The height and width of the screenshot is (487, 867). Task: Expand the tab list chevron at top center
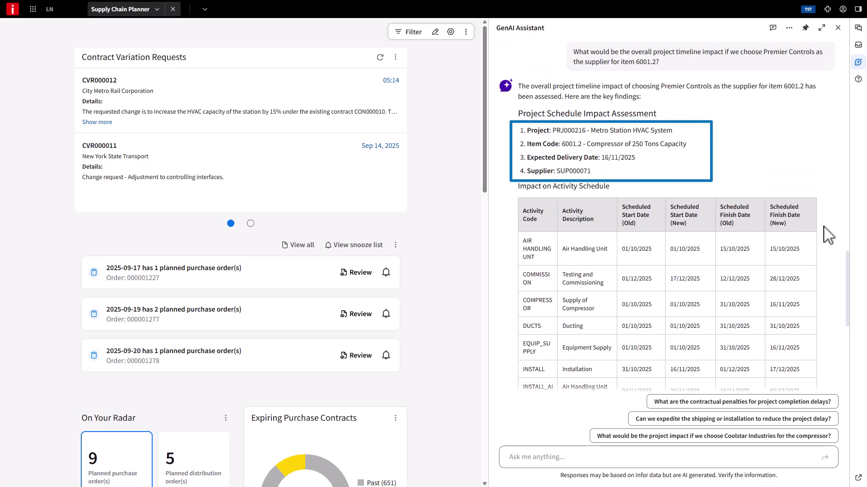(205, 9)
